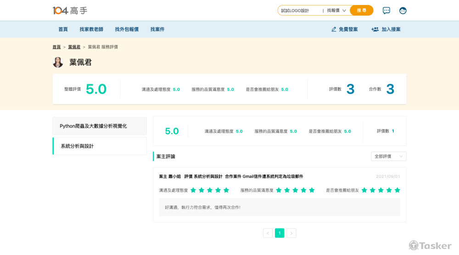Click the 104高手 logo

(x=70, y=10)
